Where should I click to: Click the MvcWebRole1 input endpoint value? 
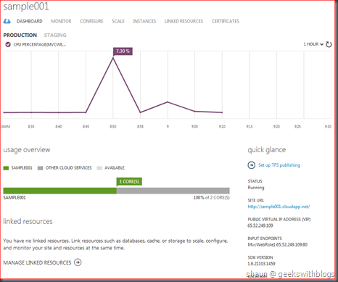(x=278, y=245)
